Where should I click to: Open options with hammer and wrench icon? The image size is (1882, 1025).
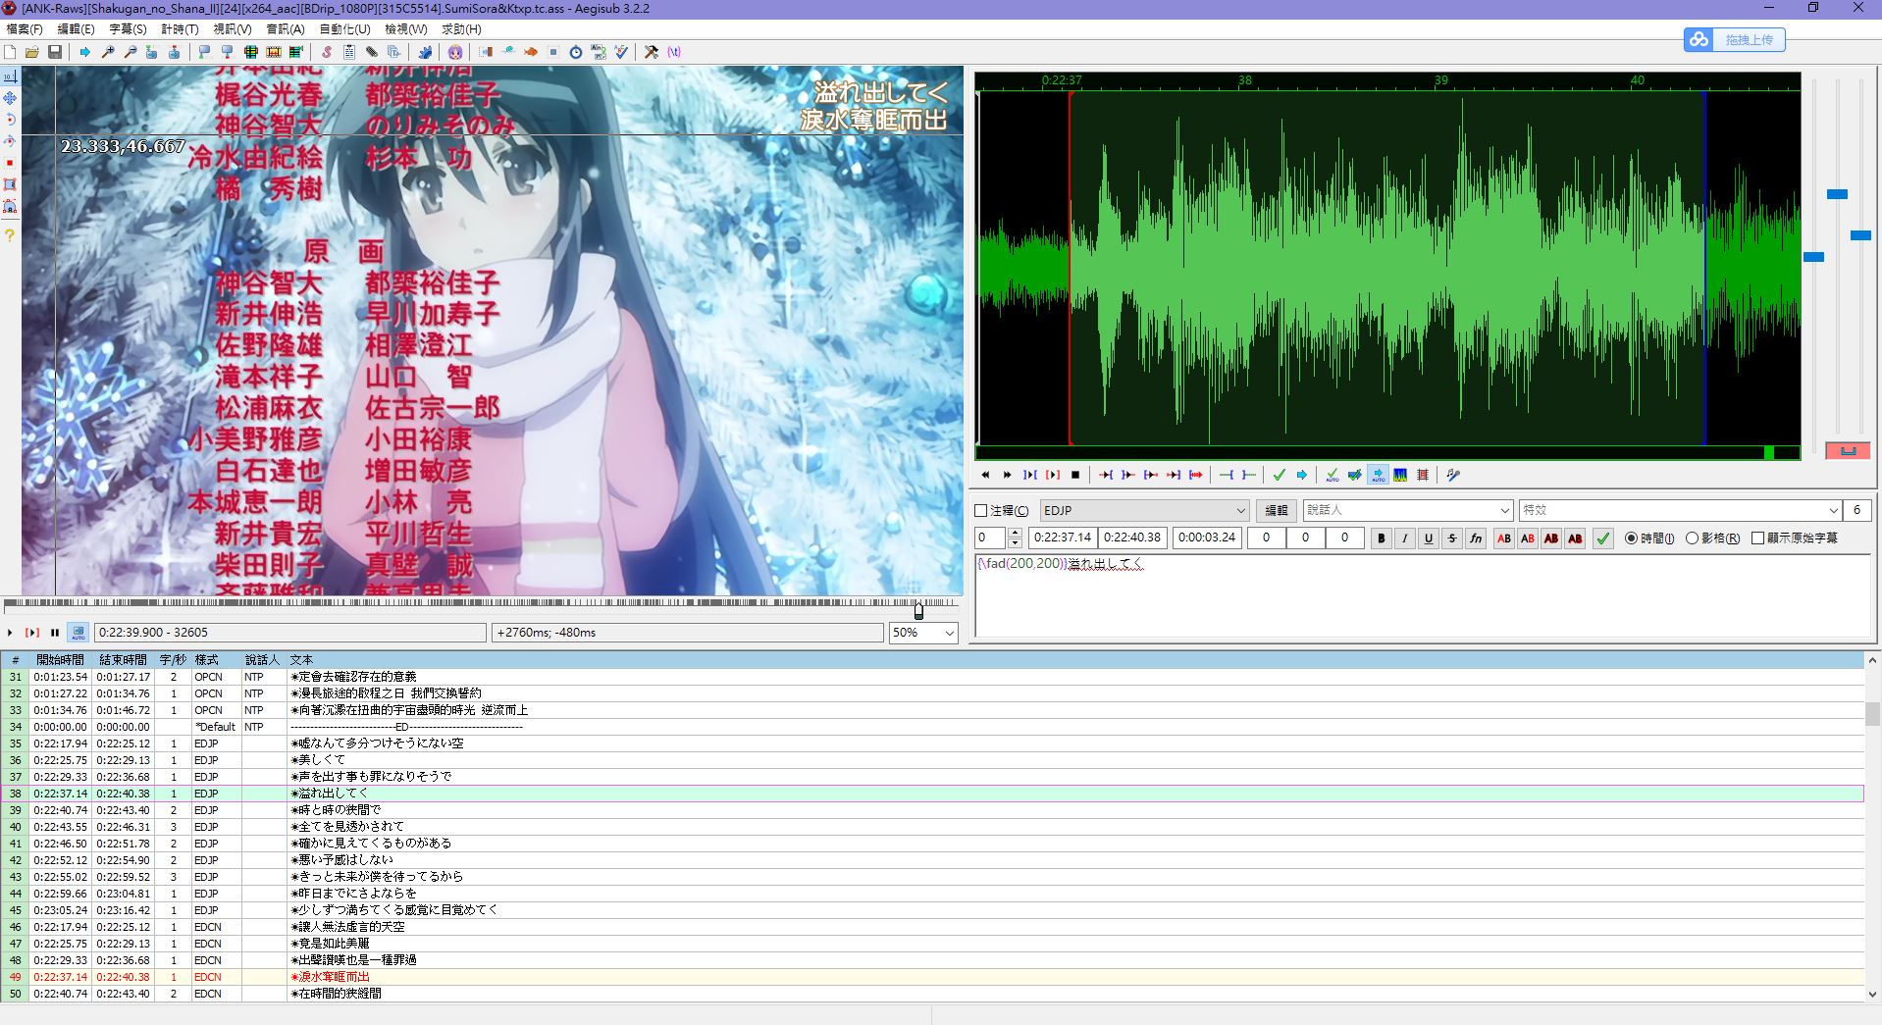(651, 52)
